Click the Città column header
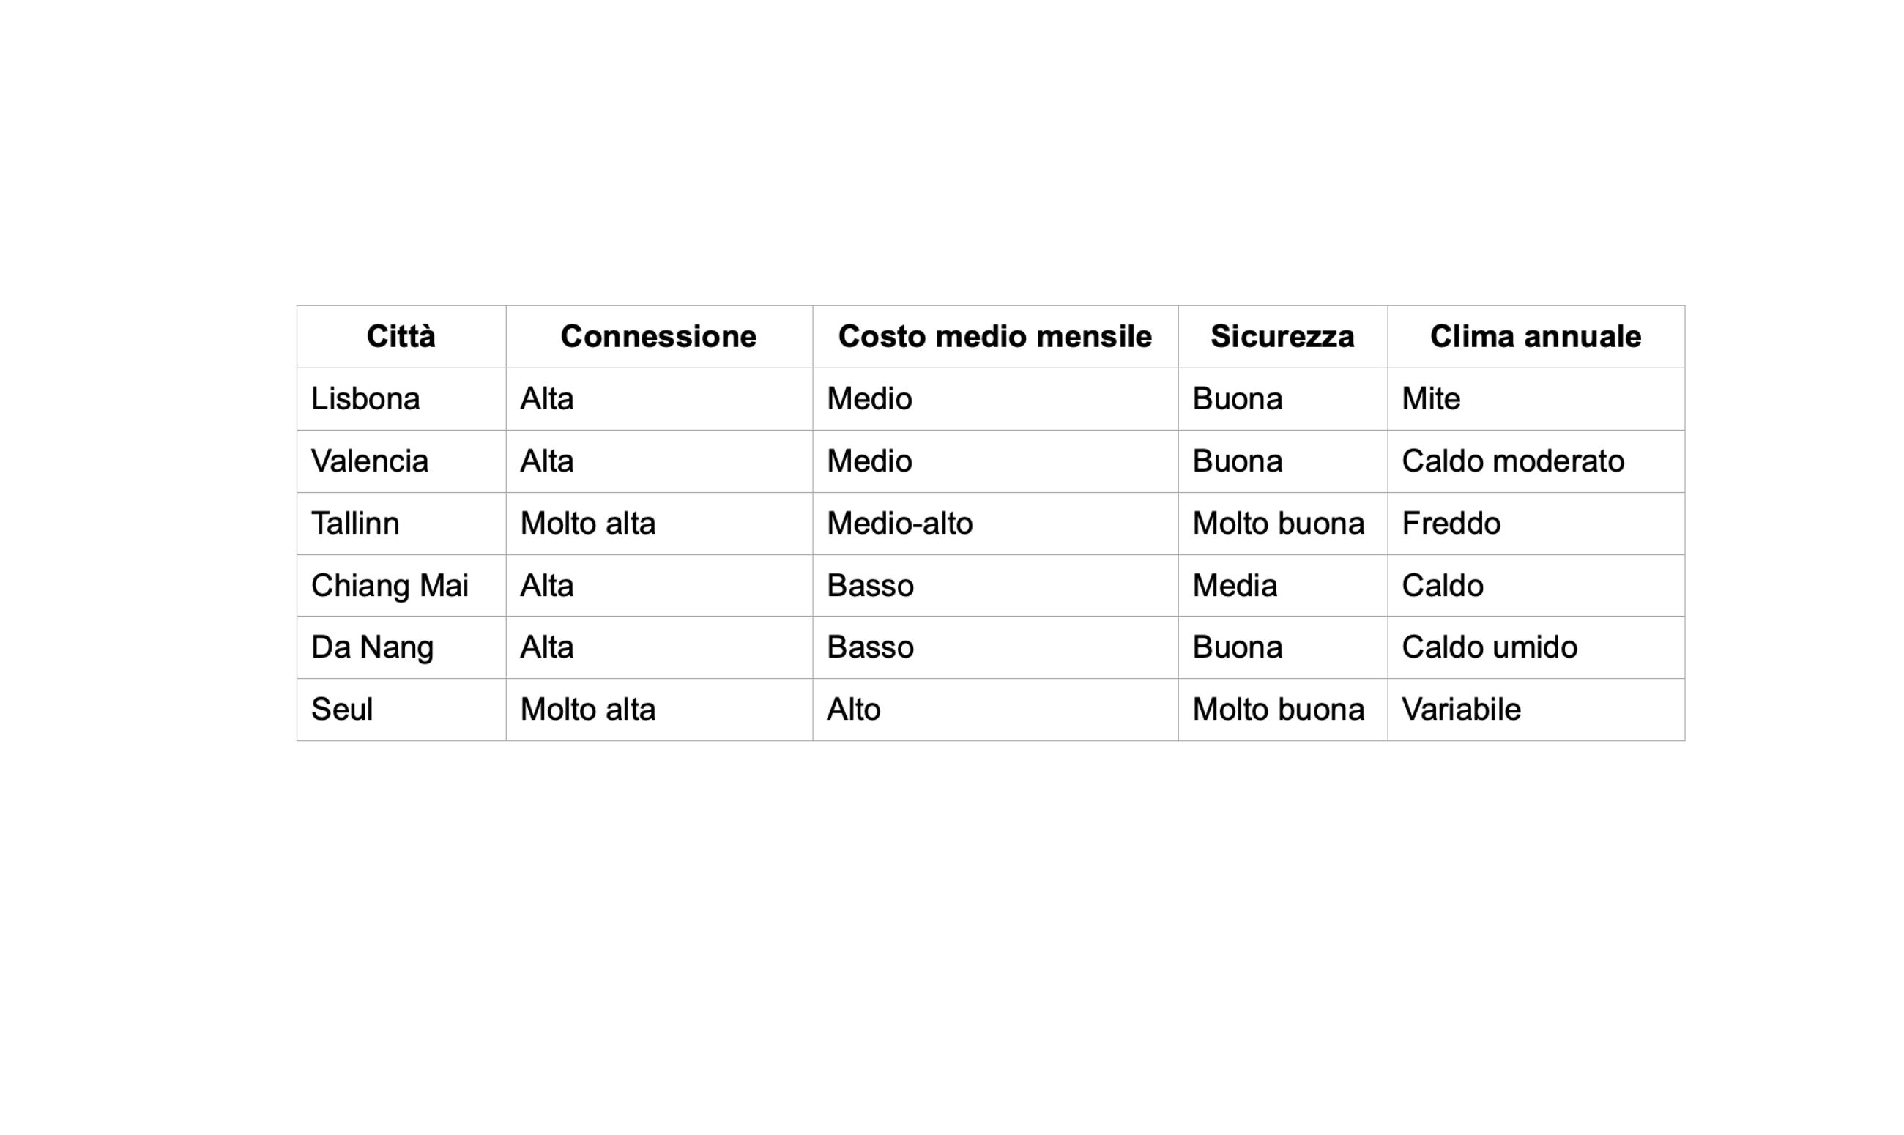1904x1135 pixels. 401,337
